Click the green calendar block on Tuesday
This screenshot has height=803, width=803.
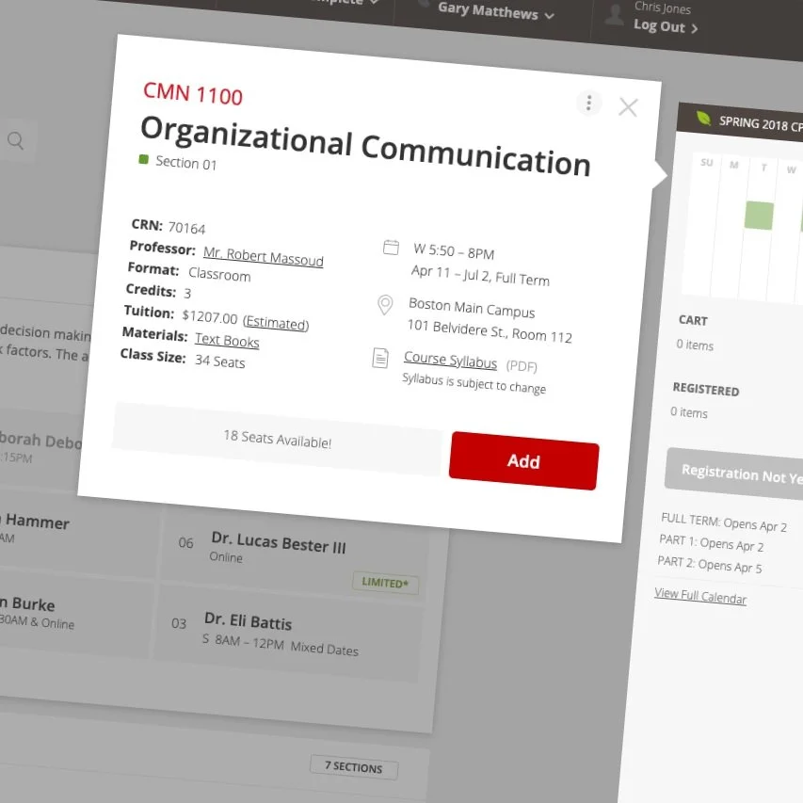(x=759, y=216)
